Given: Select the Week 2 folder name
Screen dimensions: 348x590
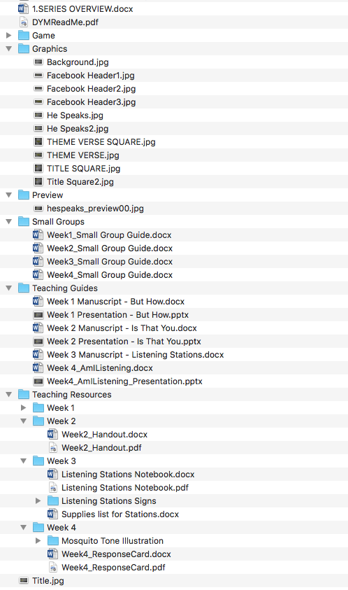Looking at the screenshot, I should (x=61, y=421).
